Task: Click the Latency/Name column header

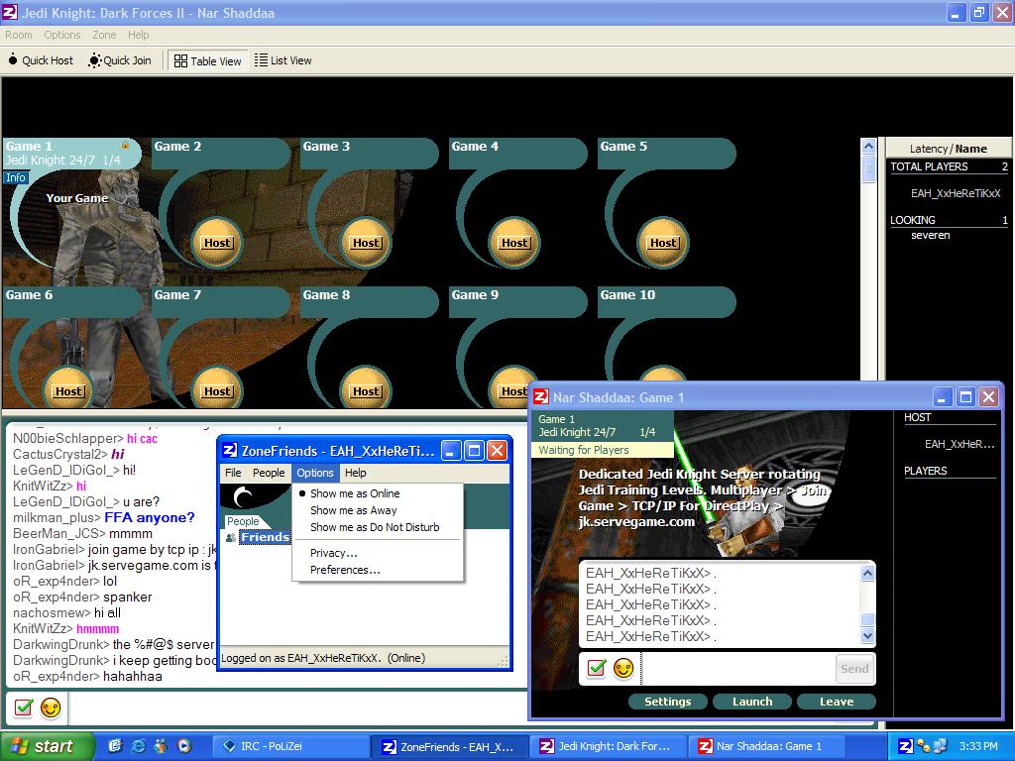Action: click(x=948, y=149)
